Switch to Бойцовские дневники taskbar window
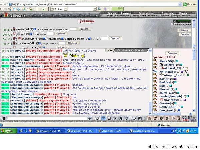200x150 pixels. click(143, 131)
